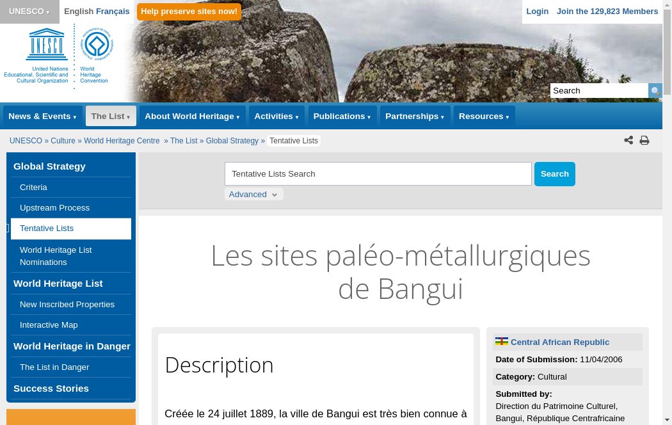Open the News & Events menu

pyautogui.click(x=42, y=116)
